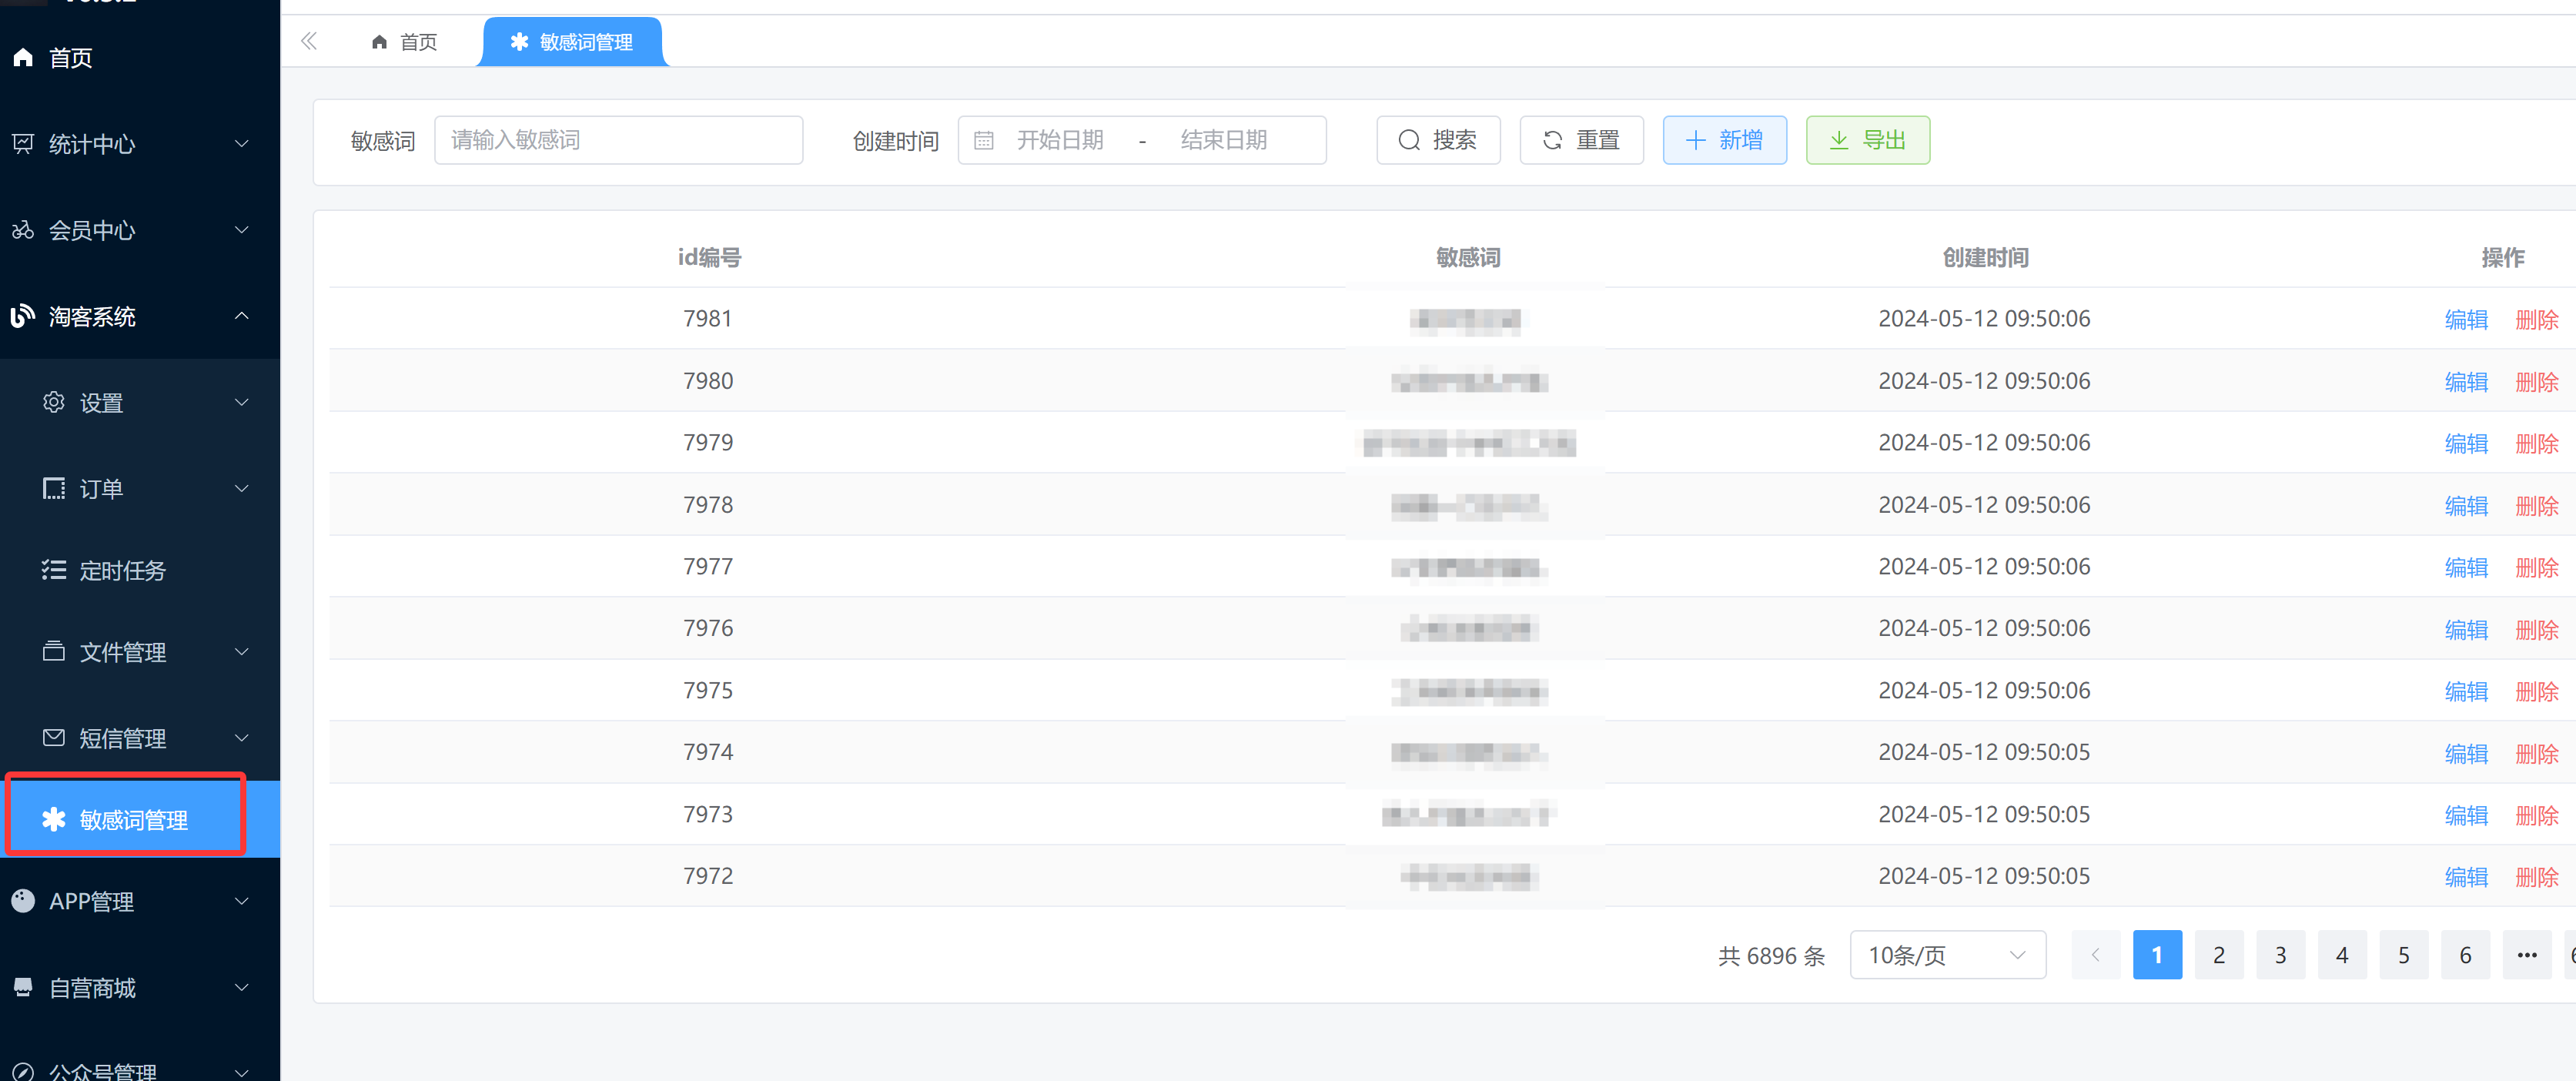The width and height of the screenshot is (2576, 1081).
Task: Click the home icon in sidebar 首页
Action: (x=23, y=58)
